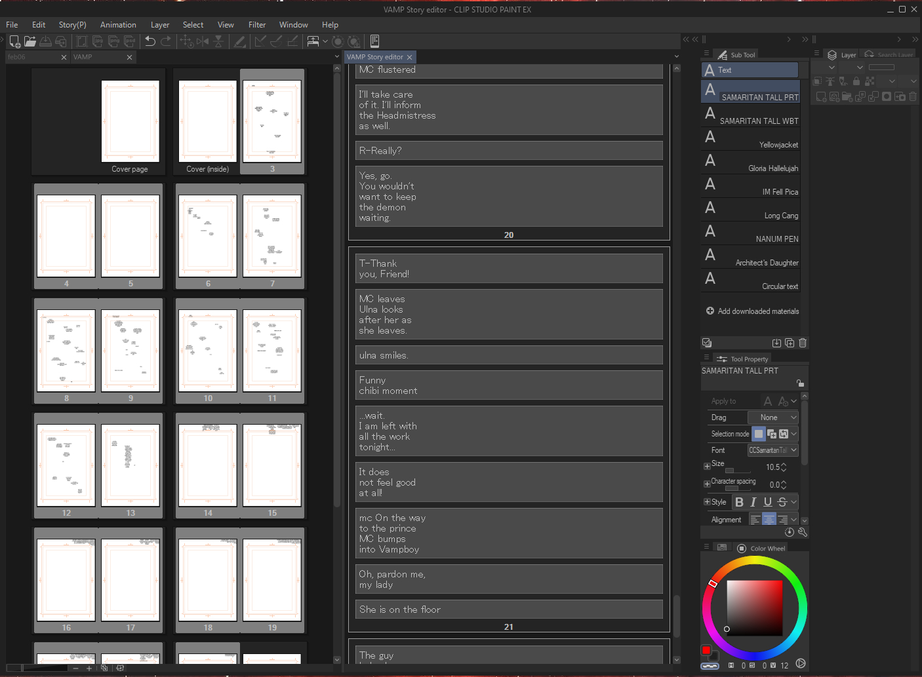
Task: Expand the Size property plus box
Action: 707,467
